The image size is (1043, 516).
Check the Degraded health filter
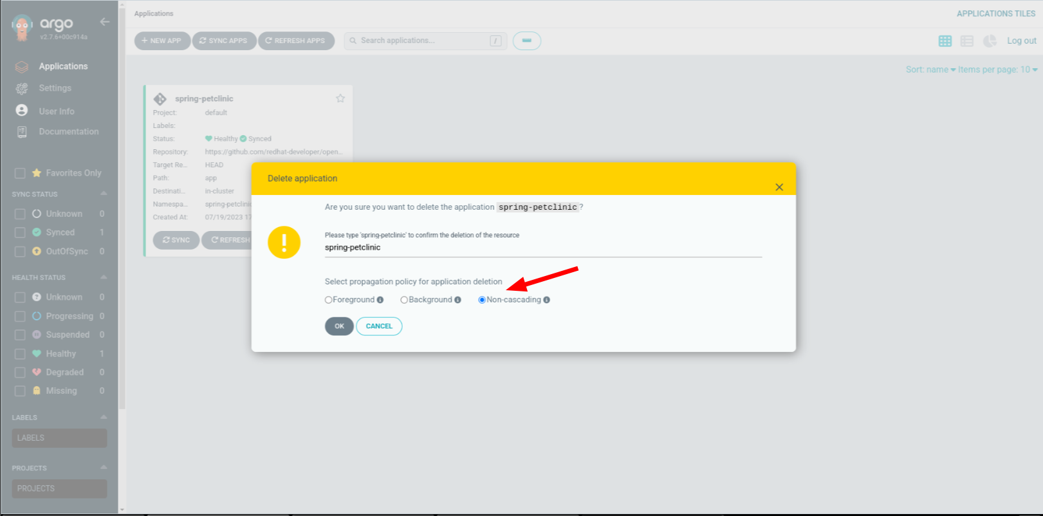pyautogui.click(x=20, y=372)
